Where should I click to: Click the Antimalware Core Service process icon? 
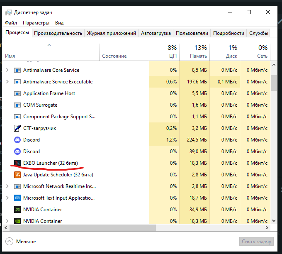(x=17, y=70)
